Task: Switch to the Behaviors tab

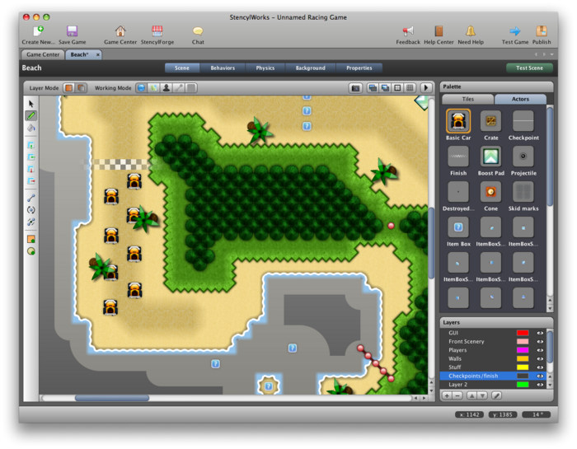Action: pyautogui.click(x=223, y=68)
